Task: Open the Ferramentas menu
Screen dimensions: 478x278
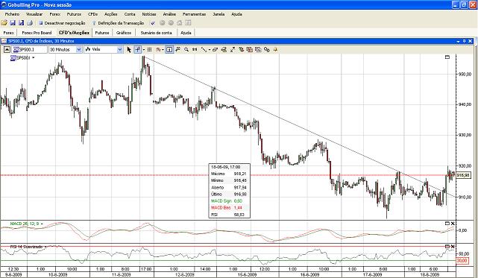Action: [x=194, y=14]
